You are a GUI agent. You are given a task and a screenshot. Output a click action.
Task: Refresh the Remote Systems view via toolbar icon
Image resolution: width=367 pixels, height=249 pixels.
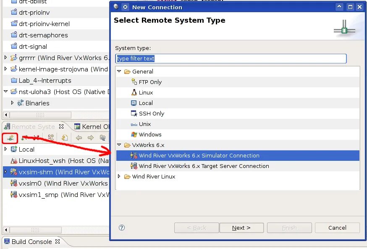65,138
